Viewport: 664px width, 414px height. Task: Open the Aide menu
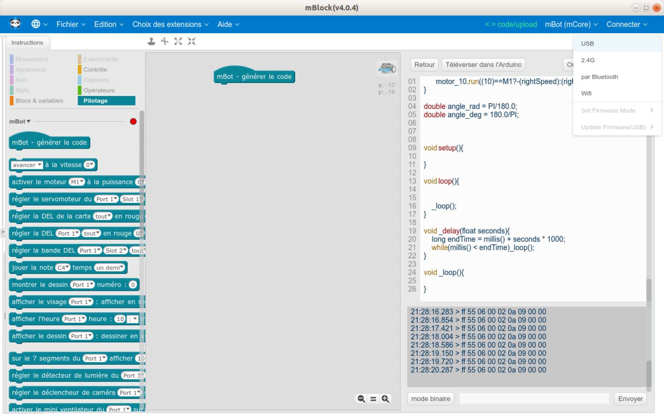point(228,24)
